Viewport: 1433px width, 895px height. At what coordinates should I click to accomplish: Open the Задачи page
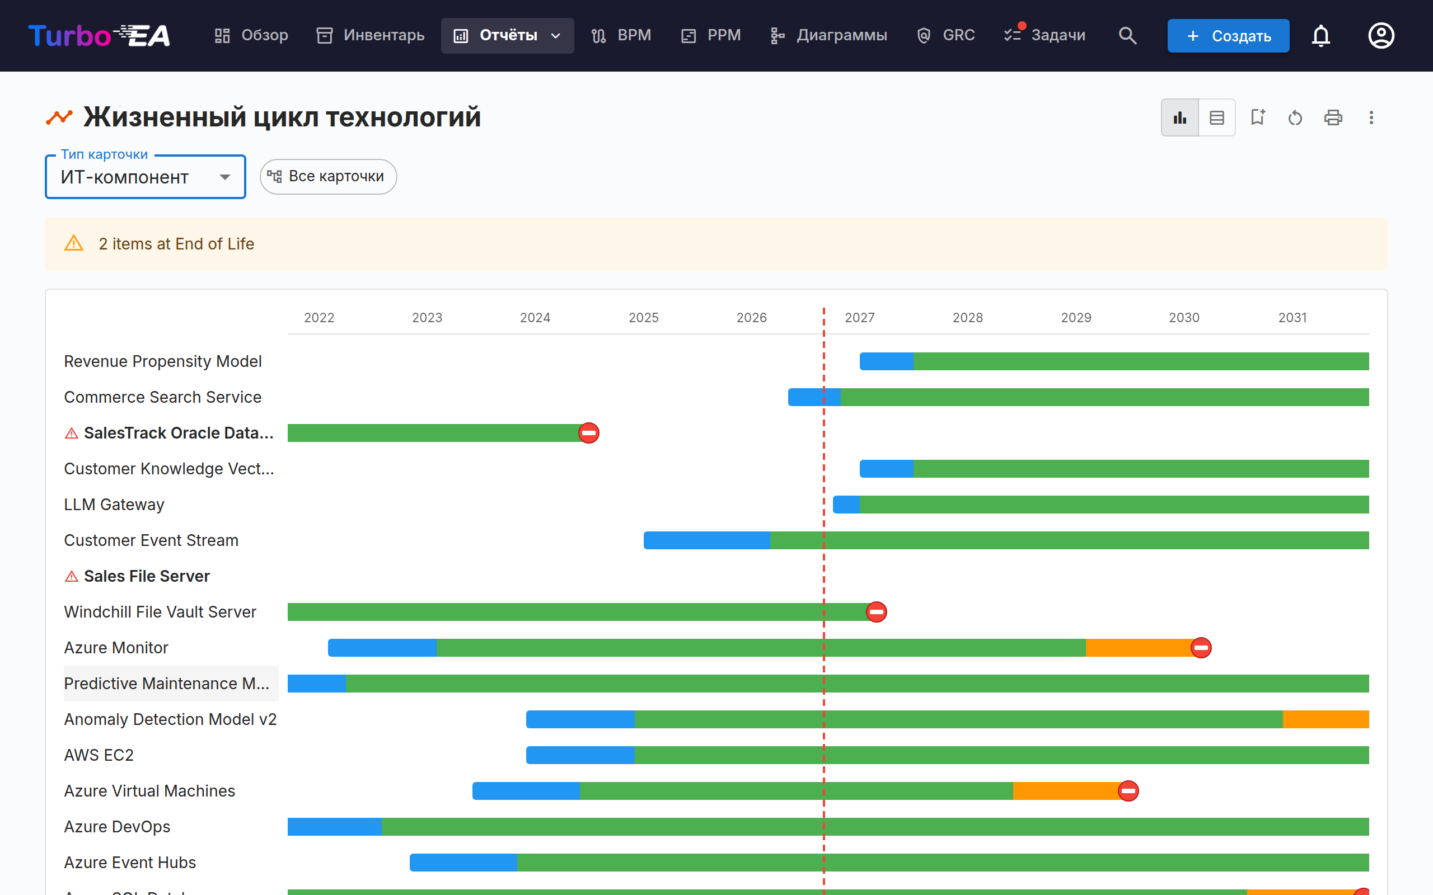click(x=1045, y=35)
